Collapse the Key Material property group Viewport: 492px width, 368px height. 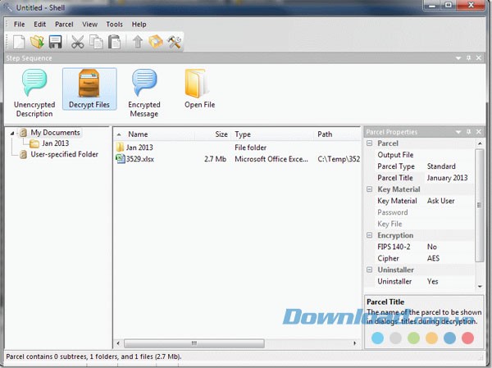[x=370, y=189]
